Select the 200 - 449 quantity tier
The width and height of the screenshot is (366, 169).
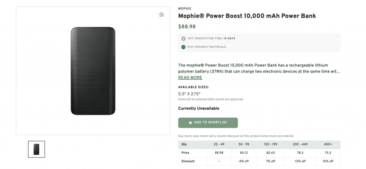pos(301,145)
